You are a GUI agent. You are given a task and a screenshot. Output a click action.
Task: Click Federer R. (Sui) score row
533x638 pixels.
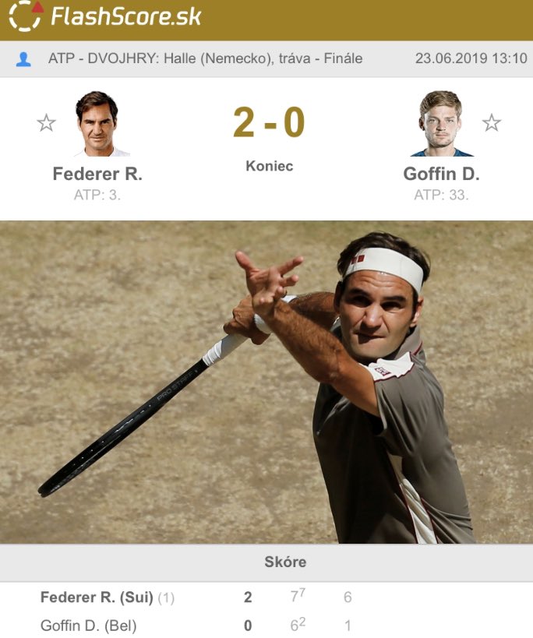pyautogui.click(x=266, y=597)
